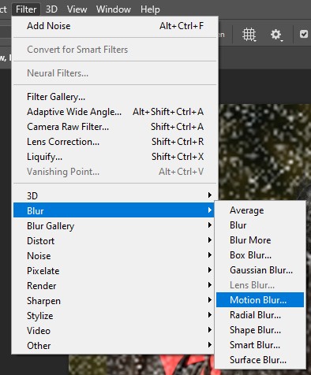Select Adaptive Wide Angle filter

click(115, 112)
